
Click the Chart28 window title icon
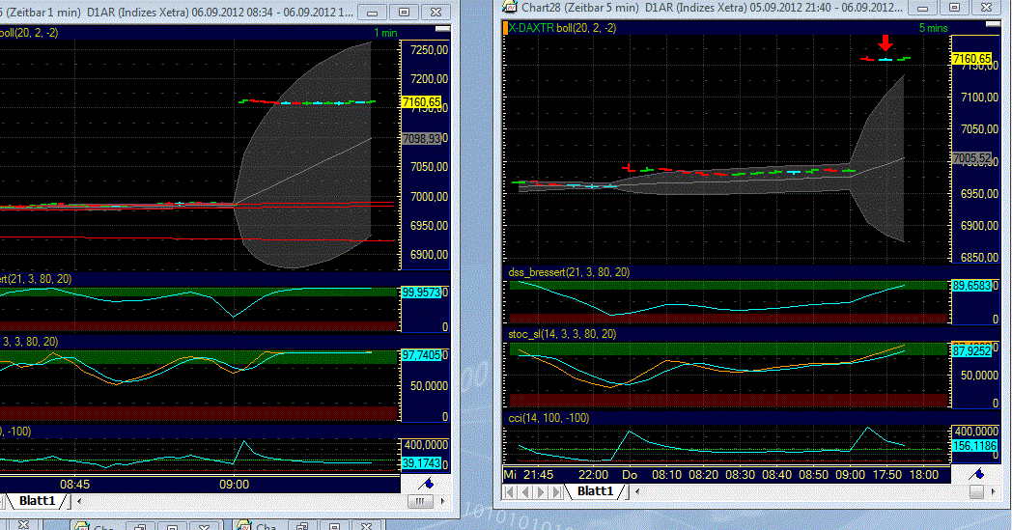pyautogui.click(x=510, y=7)
